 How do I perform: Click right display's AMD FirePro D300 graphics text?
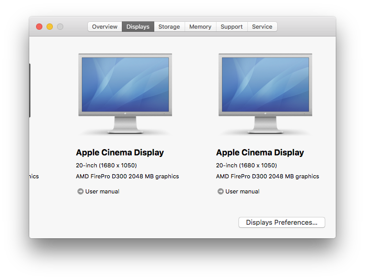(267, 176)
